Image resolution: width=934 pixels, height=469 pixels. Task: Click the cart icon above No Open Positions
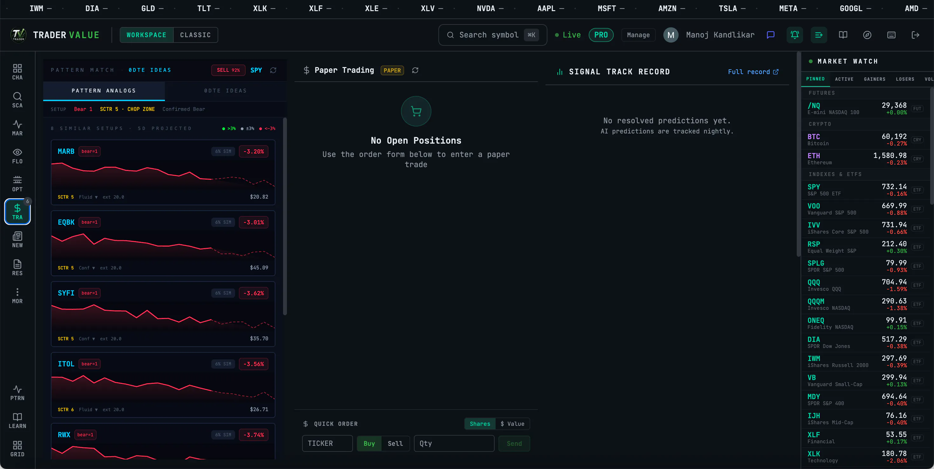tap(416, 111)
